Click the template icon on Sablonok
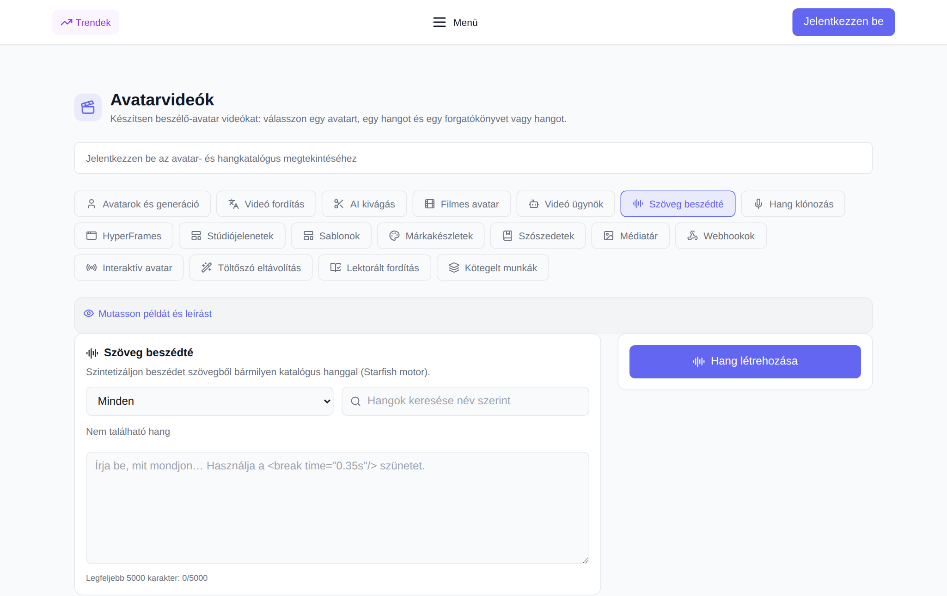The width and height of the screenshot is (947, 596). pyautogui.click(x=308, y=236)
